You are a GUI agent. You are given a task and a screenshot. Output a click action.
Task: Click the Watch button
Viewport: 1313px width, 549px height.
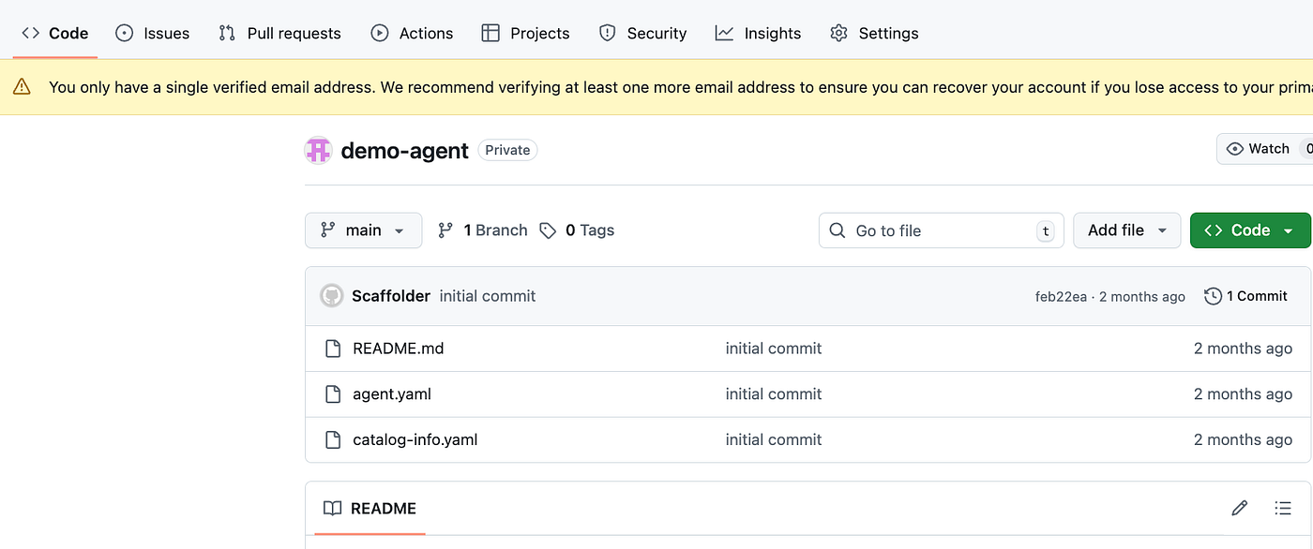(1264, 149)
